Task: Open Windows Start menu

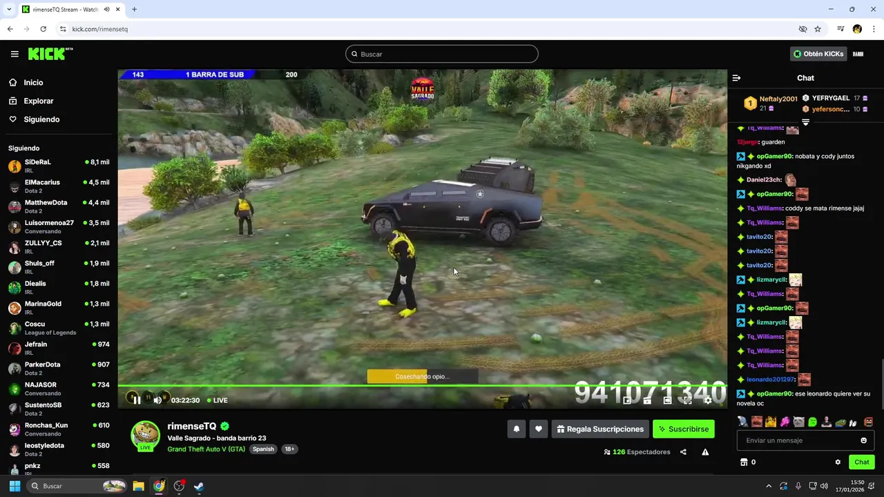Action: (x=15, y=486)
